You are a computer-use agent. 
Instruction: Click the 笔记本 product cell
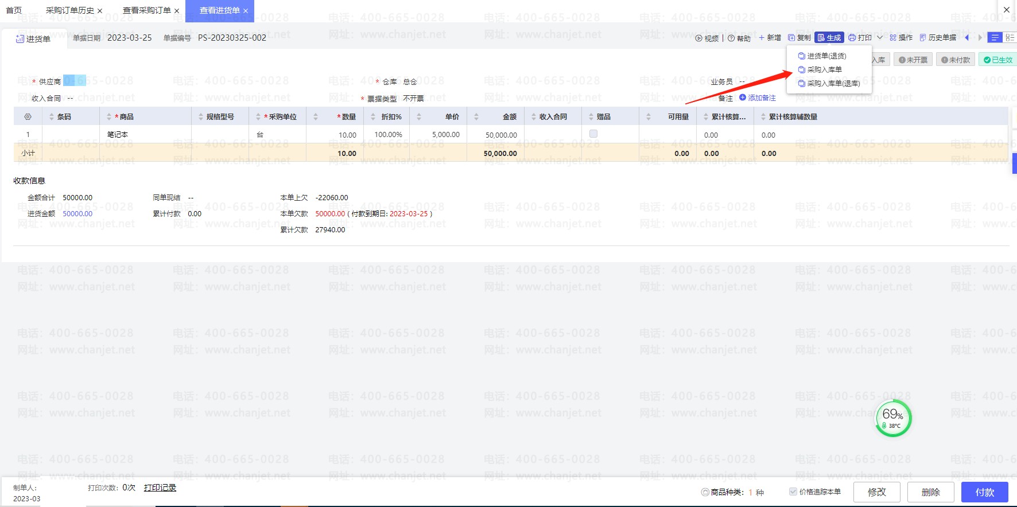click(x=118, y=135)
